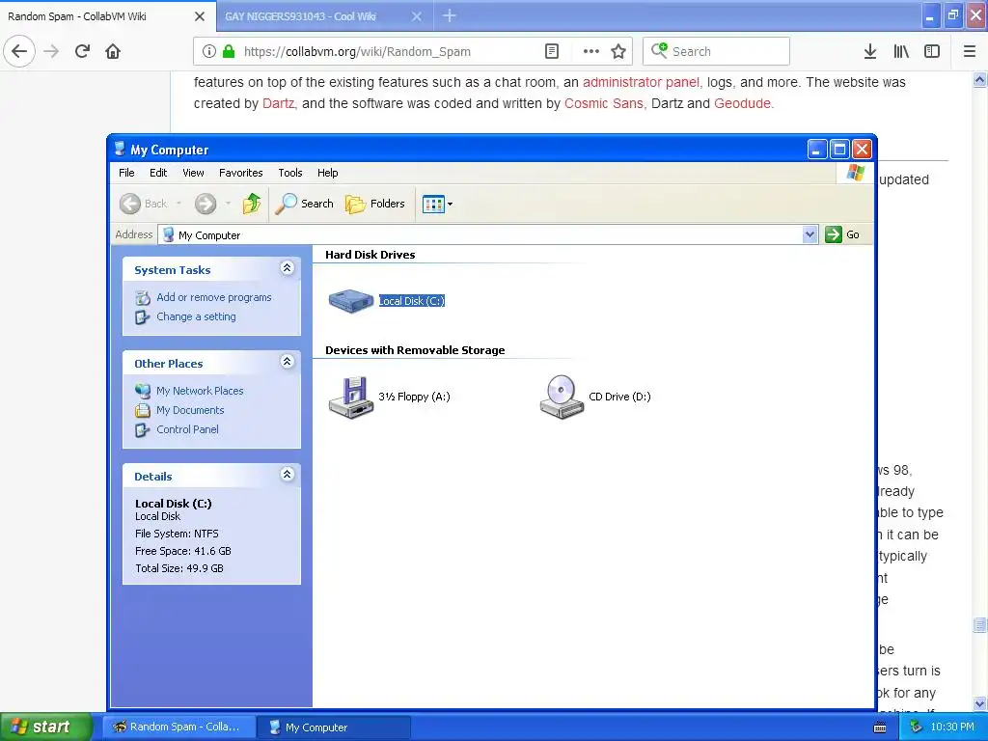The height and width of the screenshot is (741, 988).
Task: Bookmark this page with the star
Action: pos(618,52)
